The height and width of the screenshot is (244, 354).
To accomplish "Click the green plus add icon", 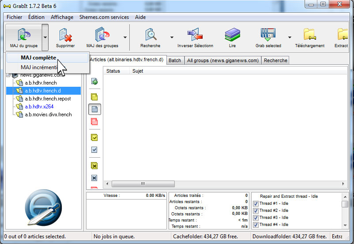I will pos(94,81).
